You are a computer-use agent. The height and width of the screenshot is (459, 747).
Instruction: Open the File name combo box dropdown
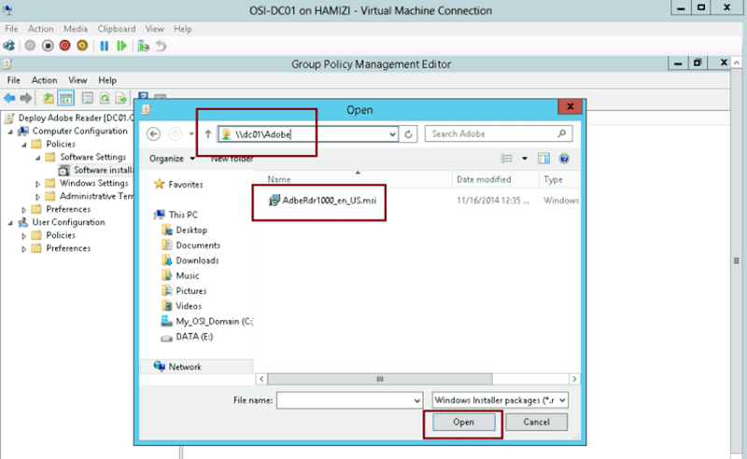point(416,400)
